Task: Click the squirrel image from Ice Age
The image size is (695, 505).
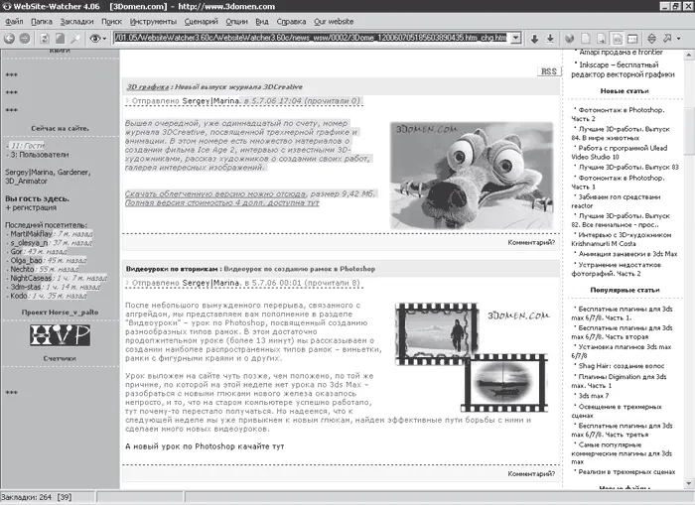Action: point(472,176)
